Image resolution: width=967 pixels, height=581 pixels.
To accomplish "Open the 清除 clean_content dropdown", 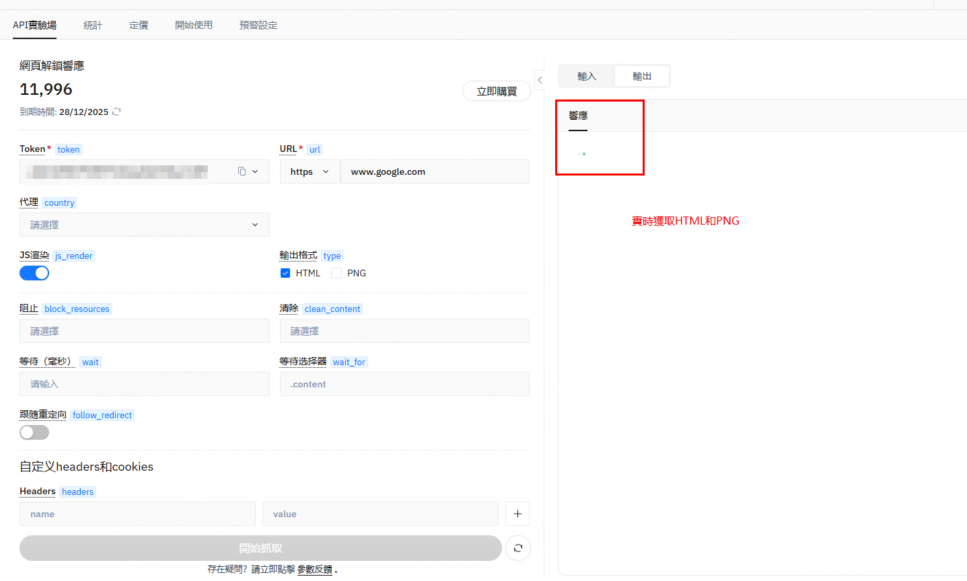I will [404, 331].
